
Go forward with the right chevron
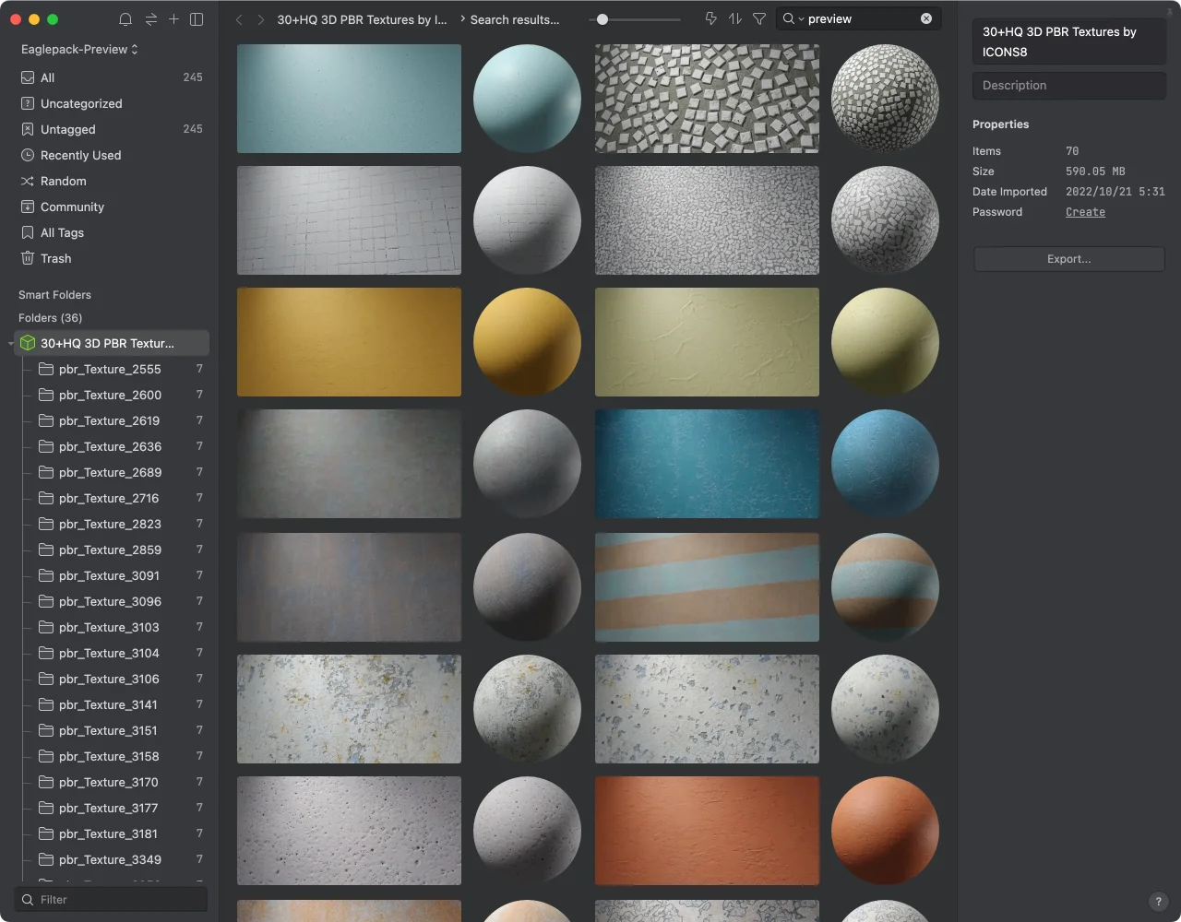261,19
